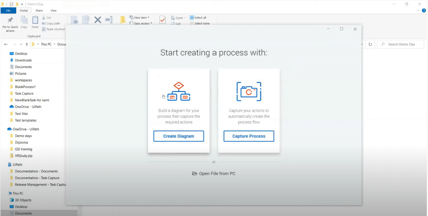
Task: Click the Forward navigation arrow
Action: point(14,44)
